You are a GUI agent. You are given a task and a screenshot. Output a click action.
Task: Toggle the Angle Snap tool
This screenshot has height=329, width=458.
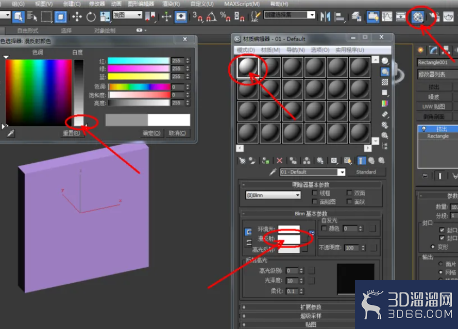click(211, 16)
